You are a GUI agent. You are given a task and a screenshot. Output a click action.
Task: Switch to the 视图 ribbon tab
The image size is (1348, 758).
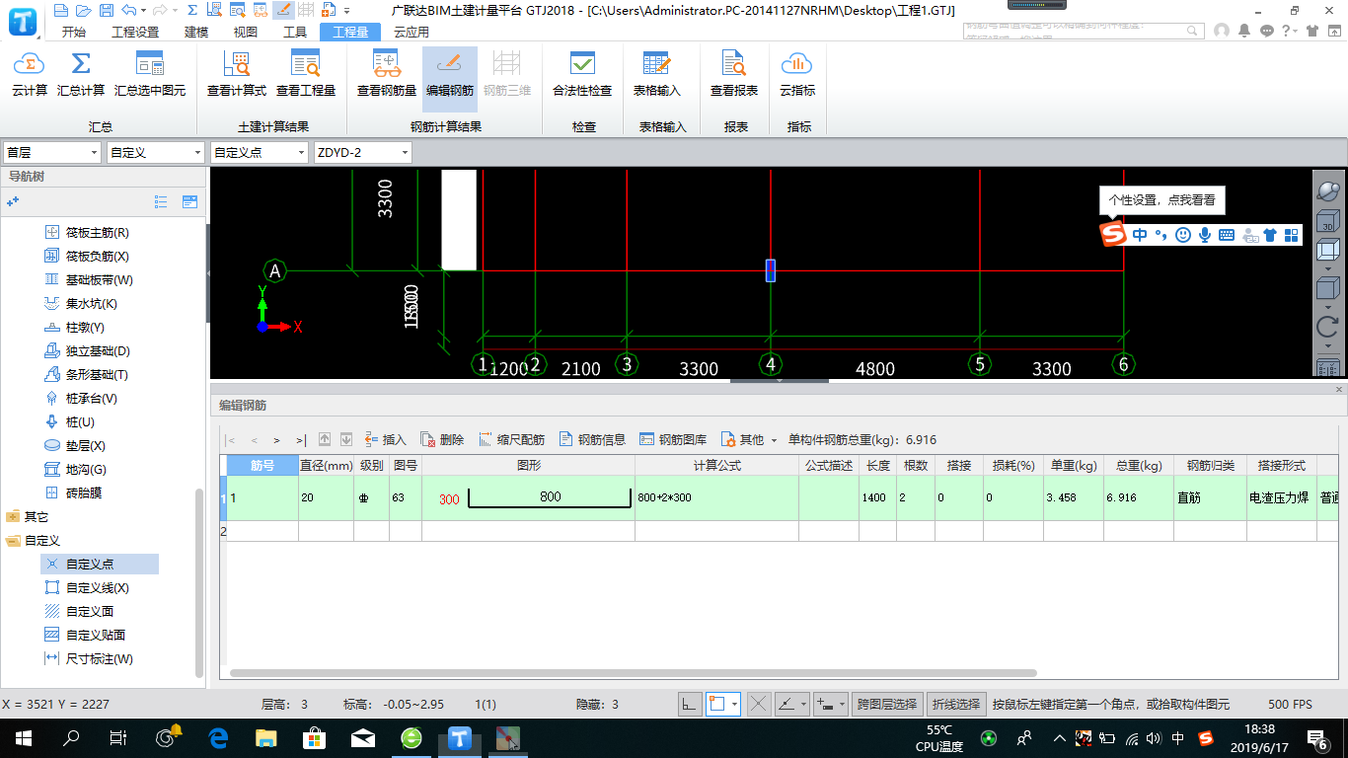(246, 32)
